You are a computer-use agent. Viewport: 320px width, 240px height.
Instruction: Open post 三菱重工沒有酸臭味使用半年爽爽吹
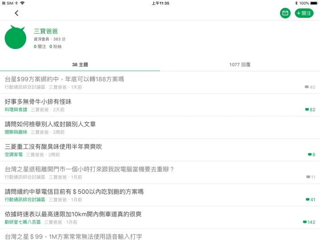coord(160,150)
